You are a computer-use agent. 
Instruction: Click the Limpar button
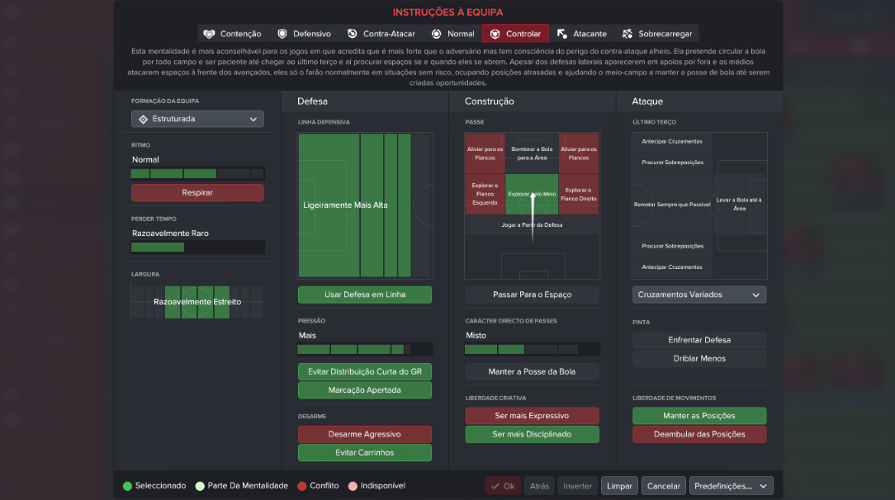tap(619, 486)
